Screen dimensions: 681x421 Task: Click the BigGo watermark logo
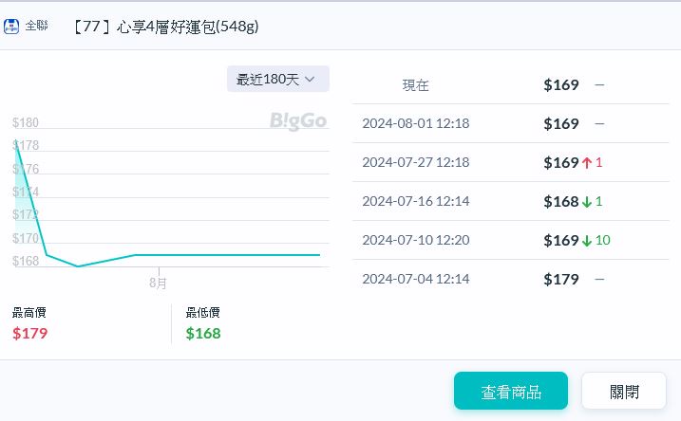tap(297, 120)
